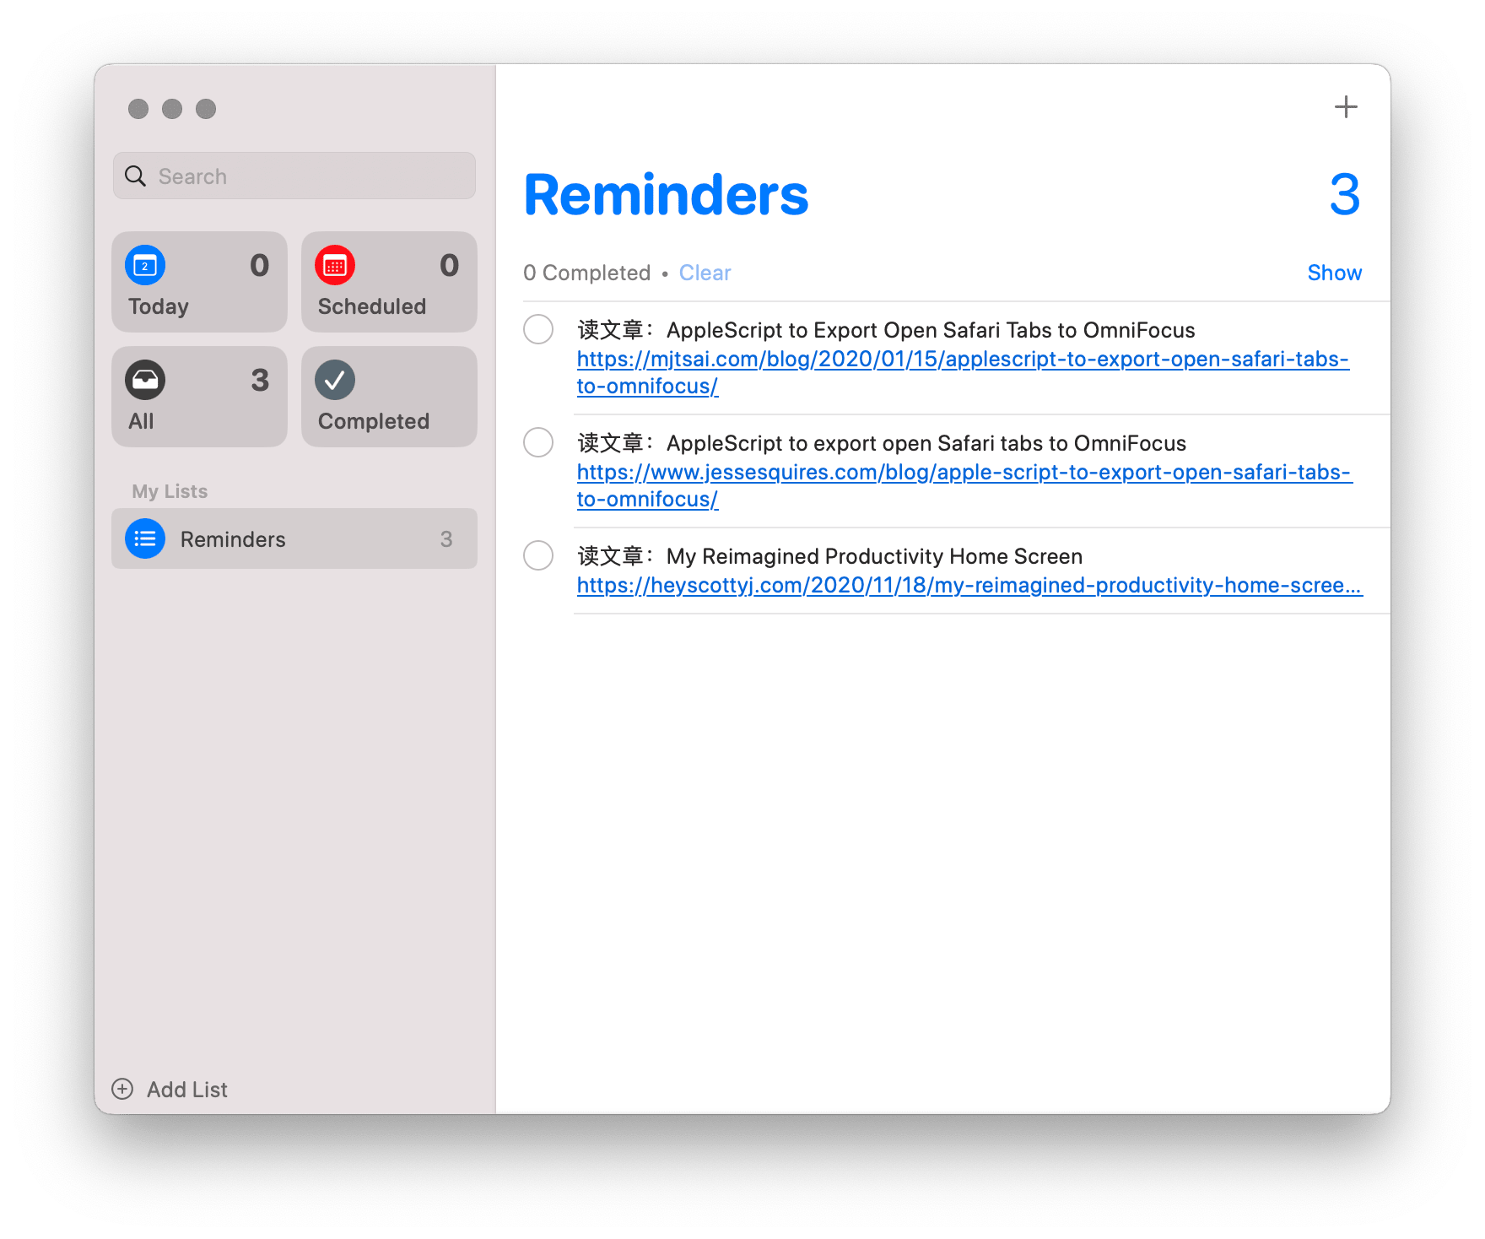Screen dimensions: 1485x1239
Task: Click the All inbox tray icon
Action: 145,381
